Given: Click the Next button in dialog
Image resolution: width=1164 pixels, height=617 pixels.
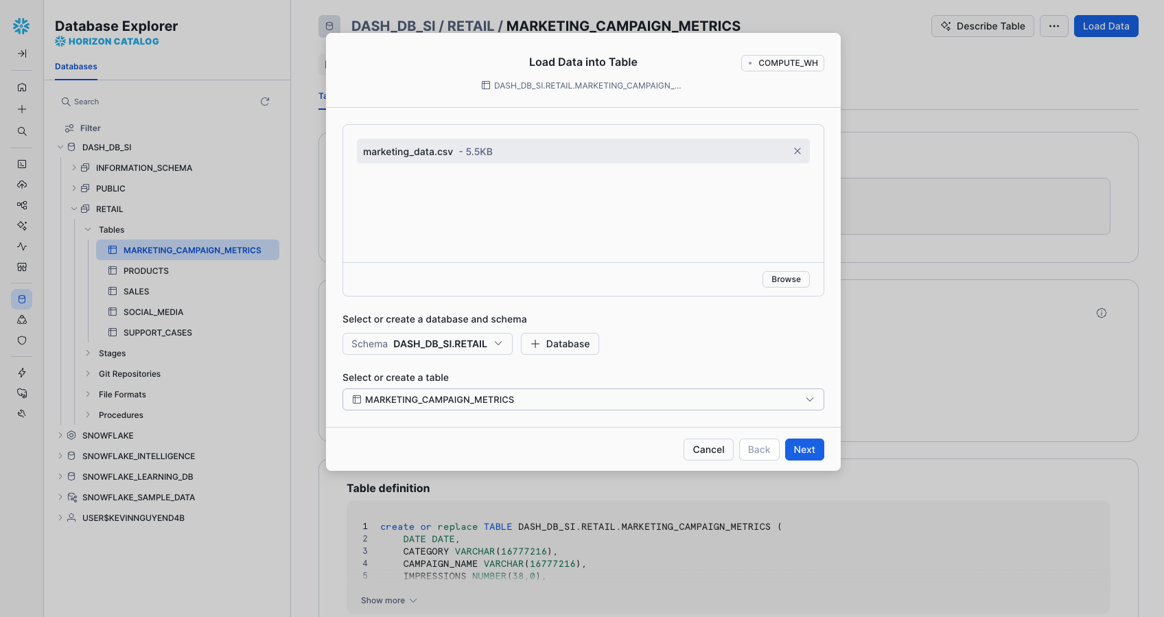Looking at the screenshot, I should pos(804,450).
